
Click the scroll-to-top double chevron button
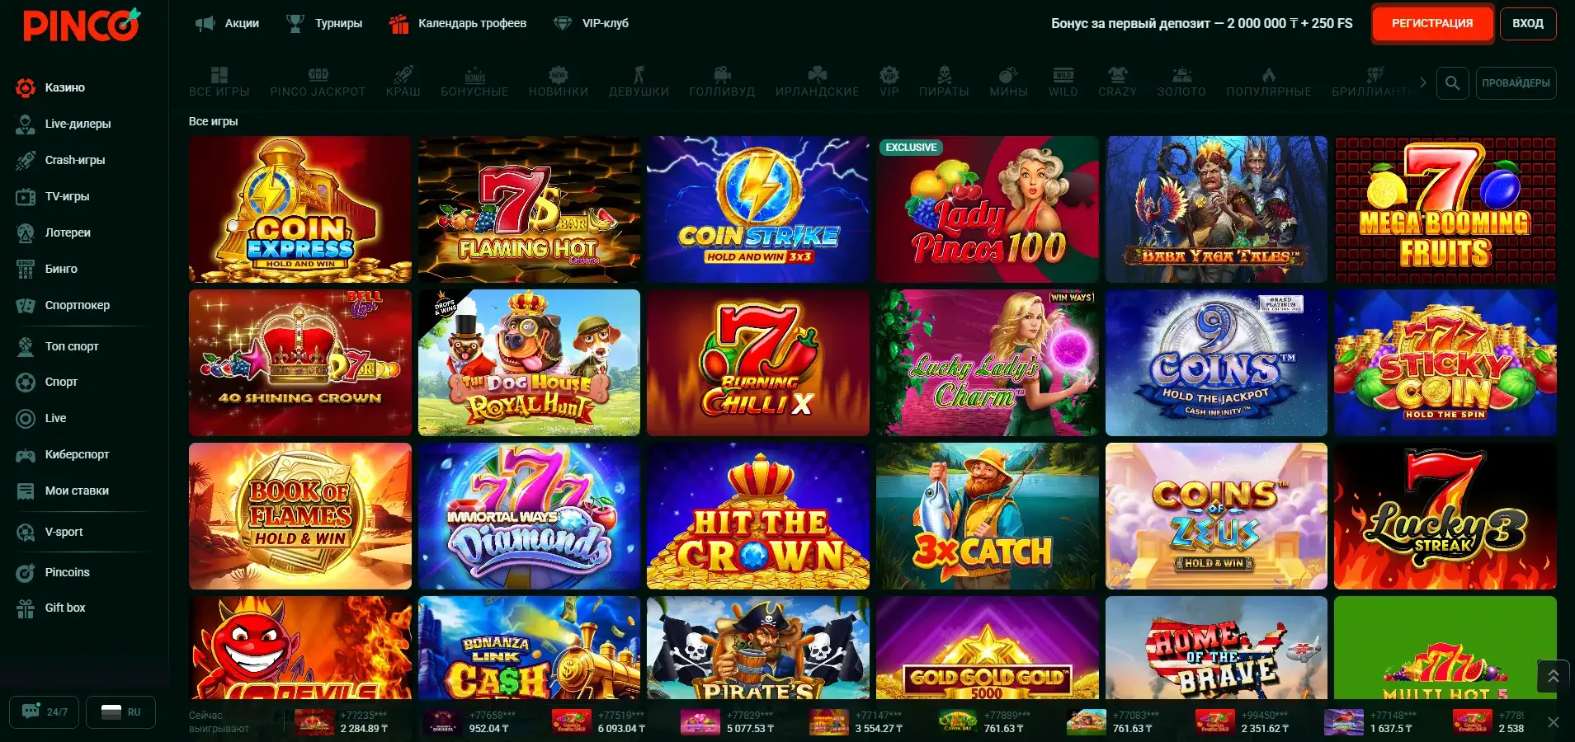point(1553,676)
